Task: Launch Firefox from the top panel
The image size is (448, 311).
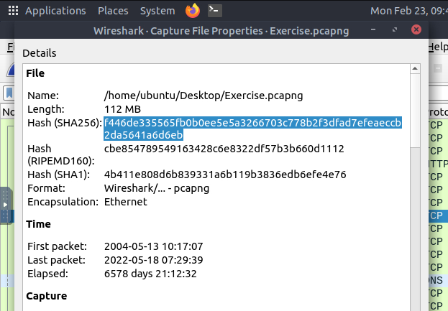Action: (x=193, y=11)
